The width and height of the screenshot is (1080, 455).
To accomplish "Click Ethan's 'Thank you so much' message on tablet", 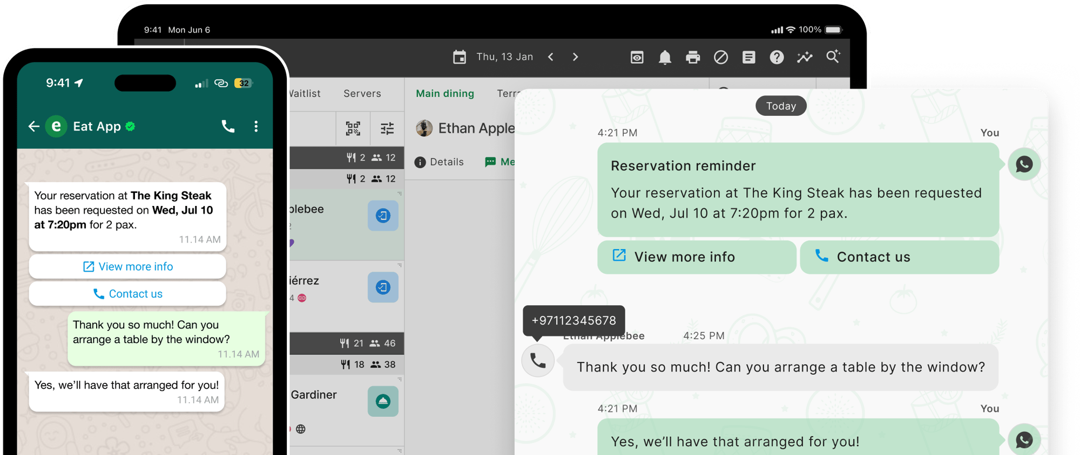I will [781, 367].
